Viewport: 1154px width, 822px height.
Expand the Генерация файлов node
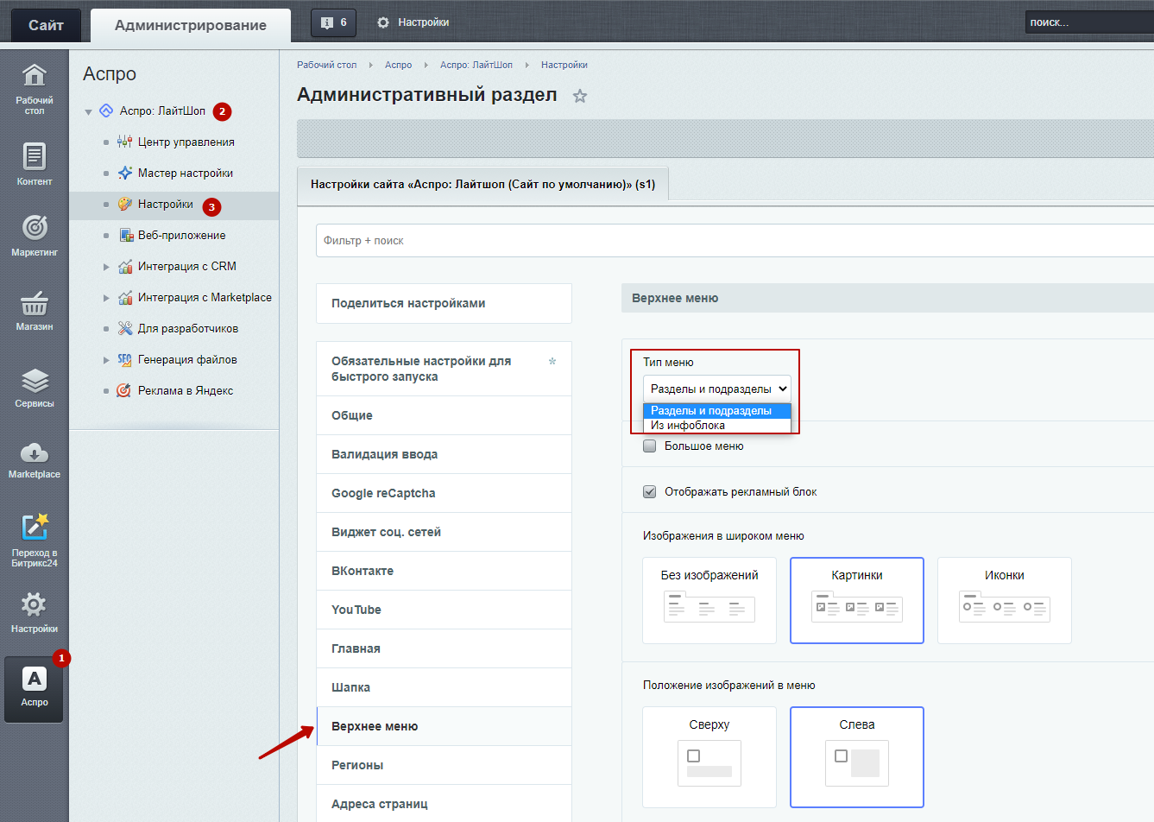[106, 360]
